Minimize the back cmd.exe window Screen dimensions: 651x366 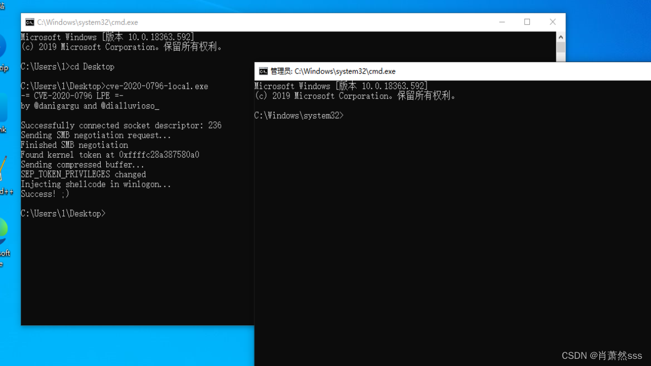pos(502,22)
